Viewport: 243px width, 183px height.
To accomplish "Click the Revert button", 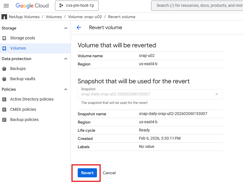I will [87, 173].
